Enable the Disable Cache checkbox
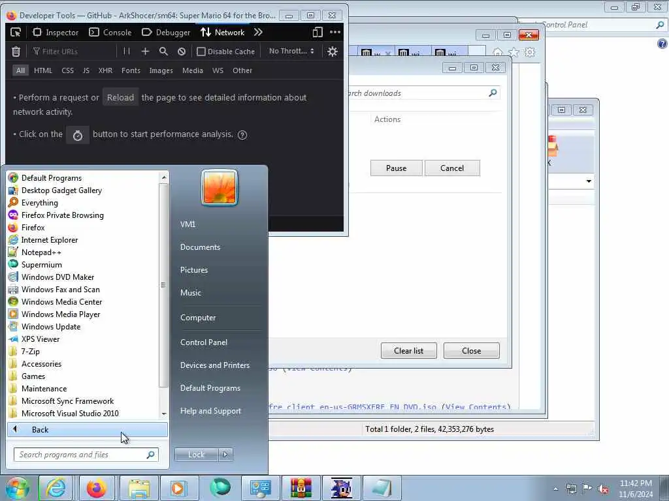The image size is (669, 501). coord(201,52)
